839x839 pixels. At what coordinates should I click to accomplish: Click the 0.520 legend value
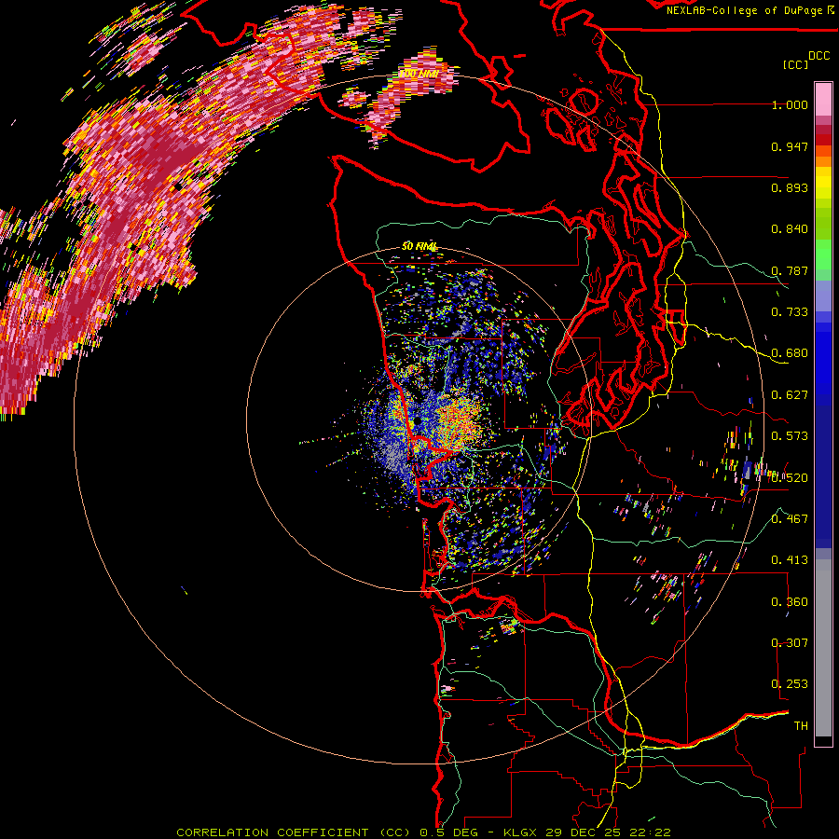(x=790, y=477)
